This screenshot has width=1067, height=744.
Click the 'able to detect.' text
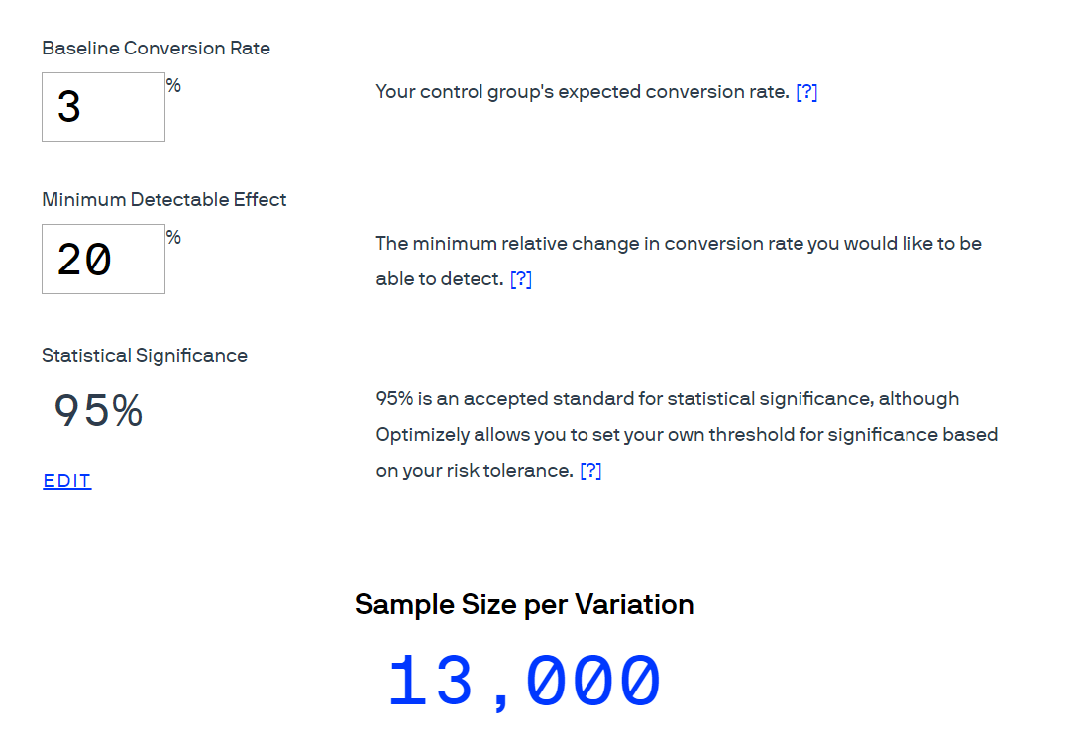coord(439,279)
